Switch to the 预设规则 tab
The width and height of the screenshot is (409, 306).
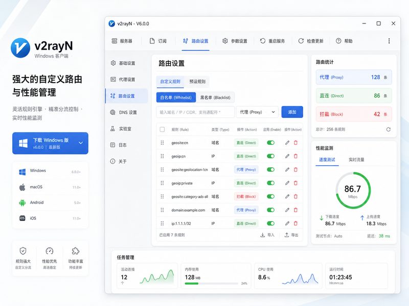pyautogui.click(x=197, y=82)
